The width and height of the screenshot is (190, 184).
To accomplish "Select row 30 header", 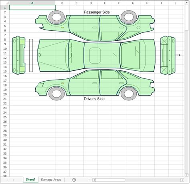I will pyautogui.click(x=5, y=140).
